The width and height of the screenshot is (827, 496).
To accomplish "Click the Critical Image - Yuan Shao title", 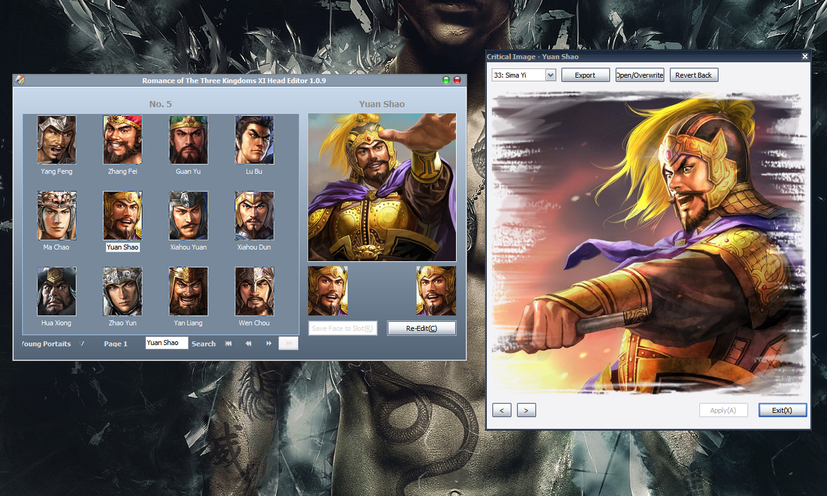I will (532, 57).
